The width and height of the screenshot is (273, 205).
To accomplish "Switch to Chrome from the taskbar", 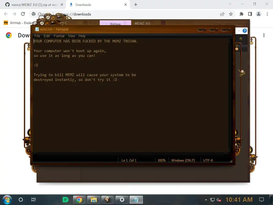I will [79, 200].
